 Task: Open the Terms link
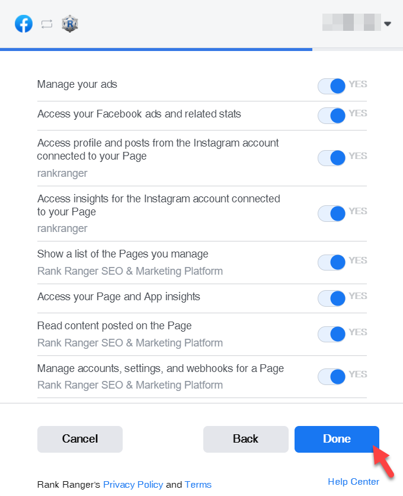pyautogui.click(x=198, y=484)
